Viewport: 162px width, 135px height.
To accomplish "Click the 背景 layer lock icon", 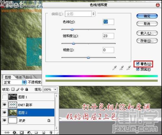I will (49, 120).
